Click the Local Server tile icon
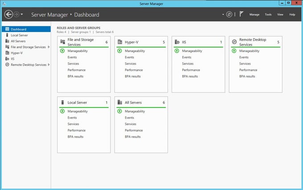The width and height of the screenshot is (303, 190). pos(62,102)
